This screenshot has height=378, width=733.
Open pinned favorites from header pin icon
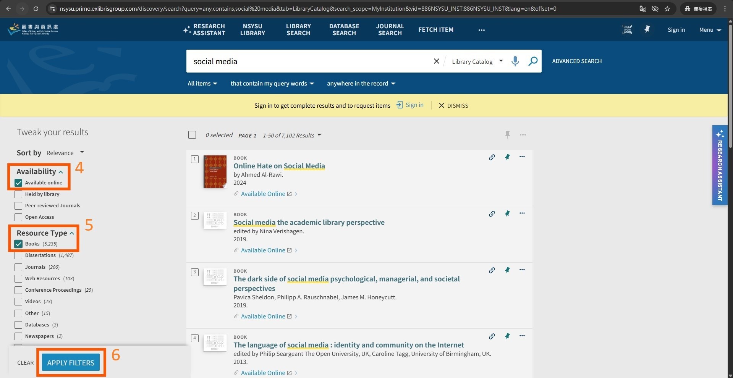647,29
